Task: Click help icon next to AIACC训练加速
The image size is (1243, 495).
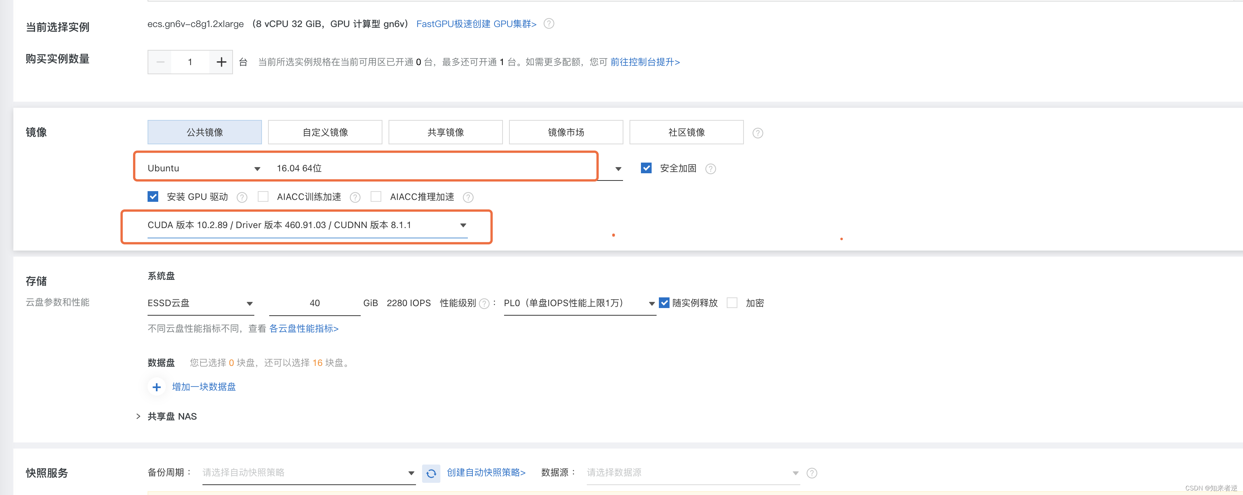Action: (x=355, y=197)
